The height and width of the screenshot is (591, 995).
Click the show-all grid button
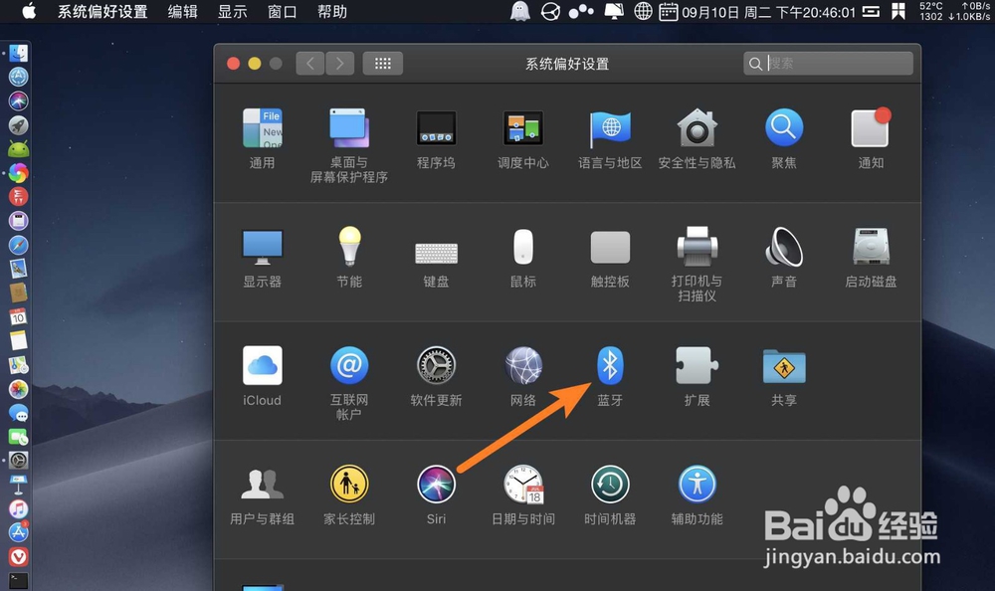click(x=383, y=63)
